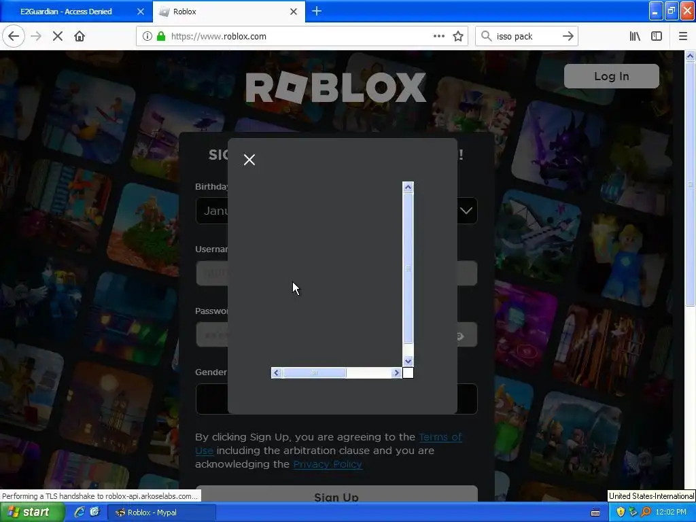696x522 pixels.
Task: Select Roblox - Mypal taskbar button
Action: click(162, 512)
